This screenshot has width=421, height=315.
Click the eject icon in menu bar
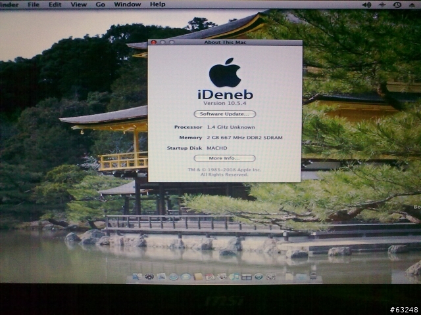[x=412, y=5]
